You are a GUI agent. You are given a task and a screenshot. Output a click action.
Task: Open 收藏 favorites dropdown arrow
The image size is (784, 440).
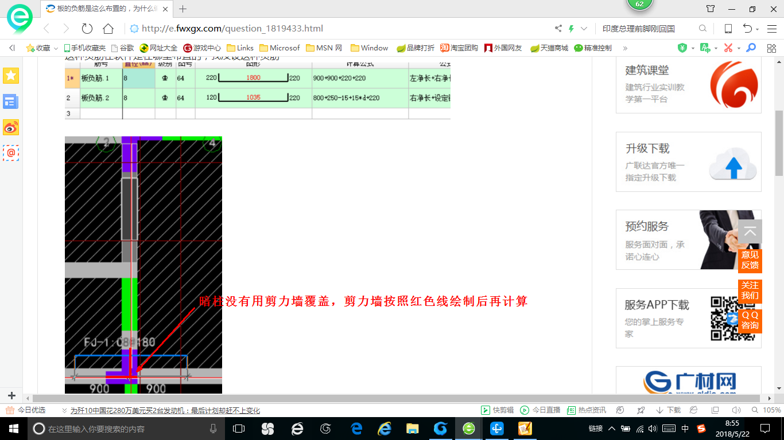[56, 49]
